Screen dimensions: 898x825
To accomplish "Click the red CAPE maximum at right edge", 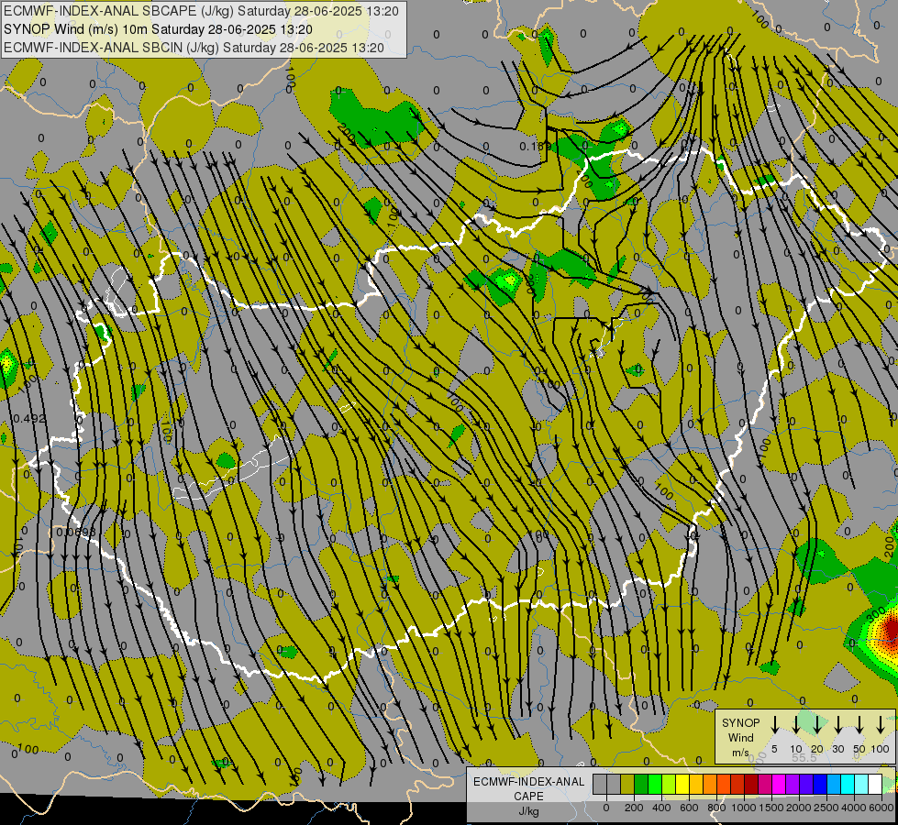I will click(x=892, y=629).
